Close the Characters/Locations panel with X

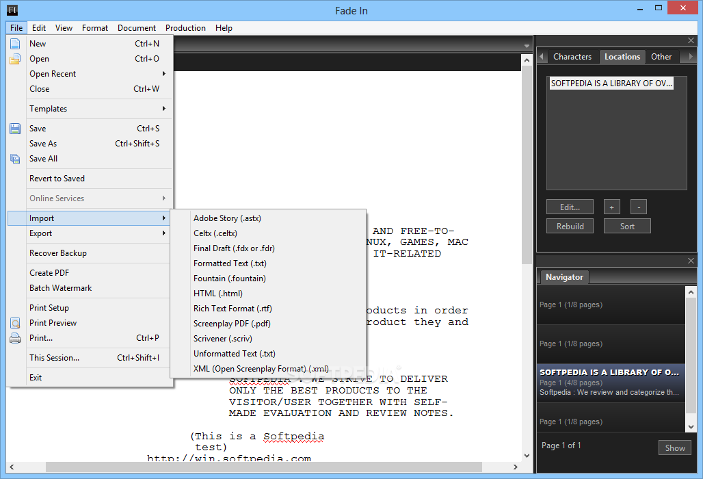691,40
